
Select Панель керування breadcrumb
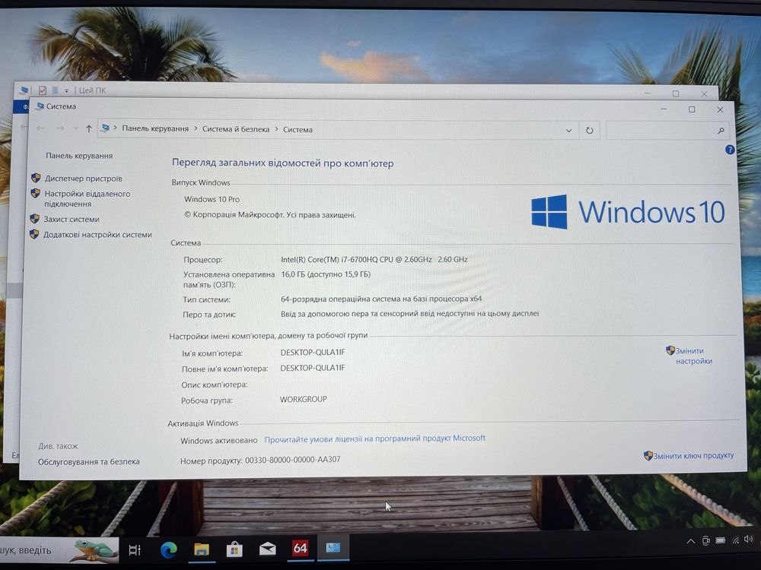155,128
